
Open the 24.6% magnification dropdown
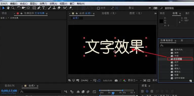(86, 80)
